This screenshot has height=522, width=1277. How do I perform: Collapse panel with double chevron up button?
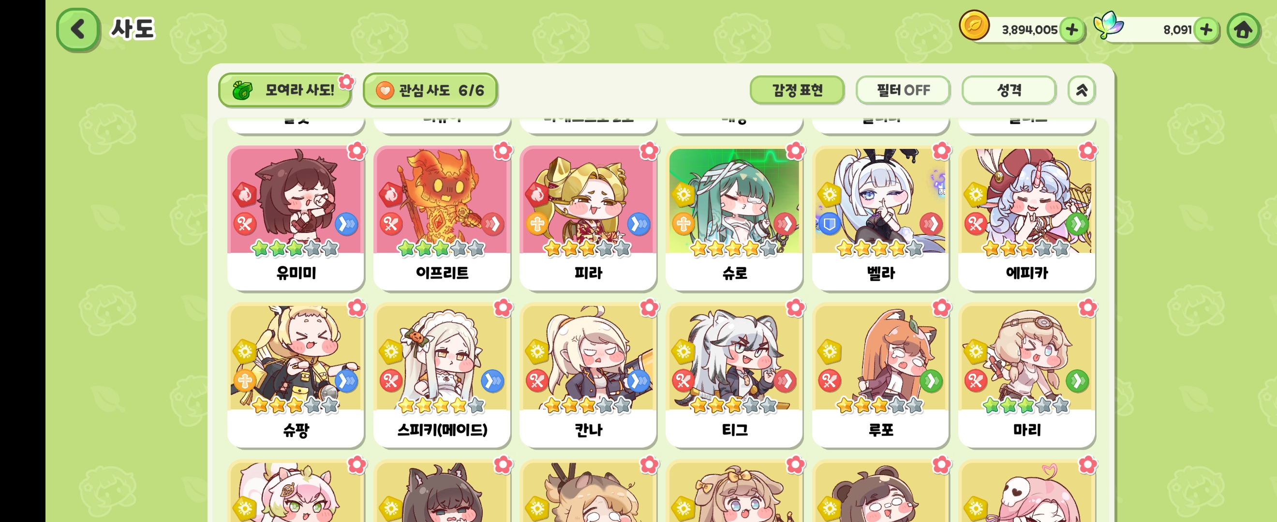pos(1081,90)
